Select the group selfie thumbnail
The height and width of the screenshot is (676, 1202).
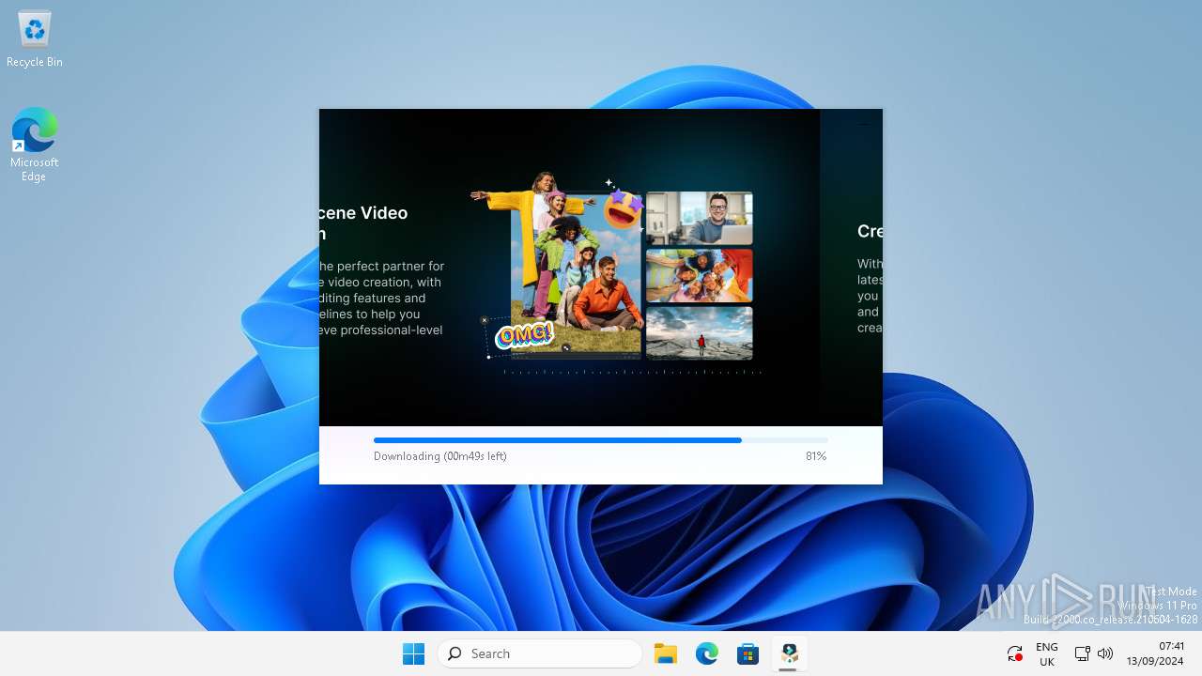coord(700,275)
